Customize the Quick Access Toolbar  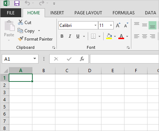coord(54,4)
